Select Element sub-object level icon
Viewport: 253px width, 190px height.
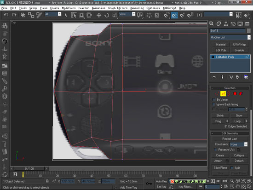point(241,94)
